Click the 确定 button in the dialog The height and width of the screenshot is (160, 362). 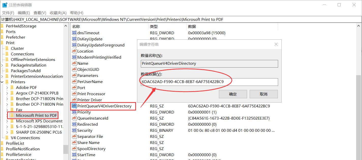[x=233, y=94]
